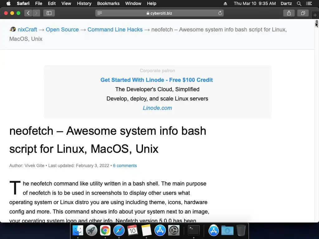Screen dimensions: 319x239
Task: Click Last updated: February 3, 2022 text
Action: tap(79, 166)
